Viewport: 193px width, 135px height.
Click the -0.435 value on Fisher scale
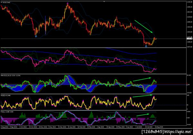(x=189, y=124)
